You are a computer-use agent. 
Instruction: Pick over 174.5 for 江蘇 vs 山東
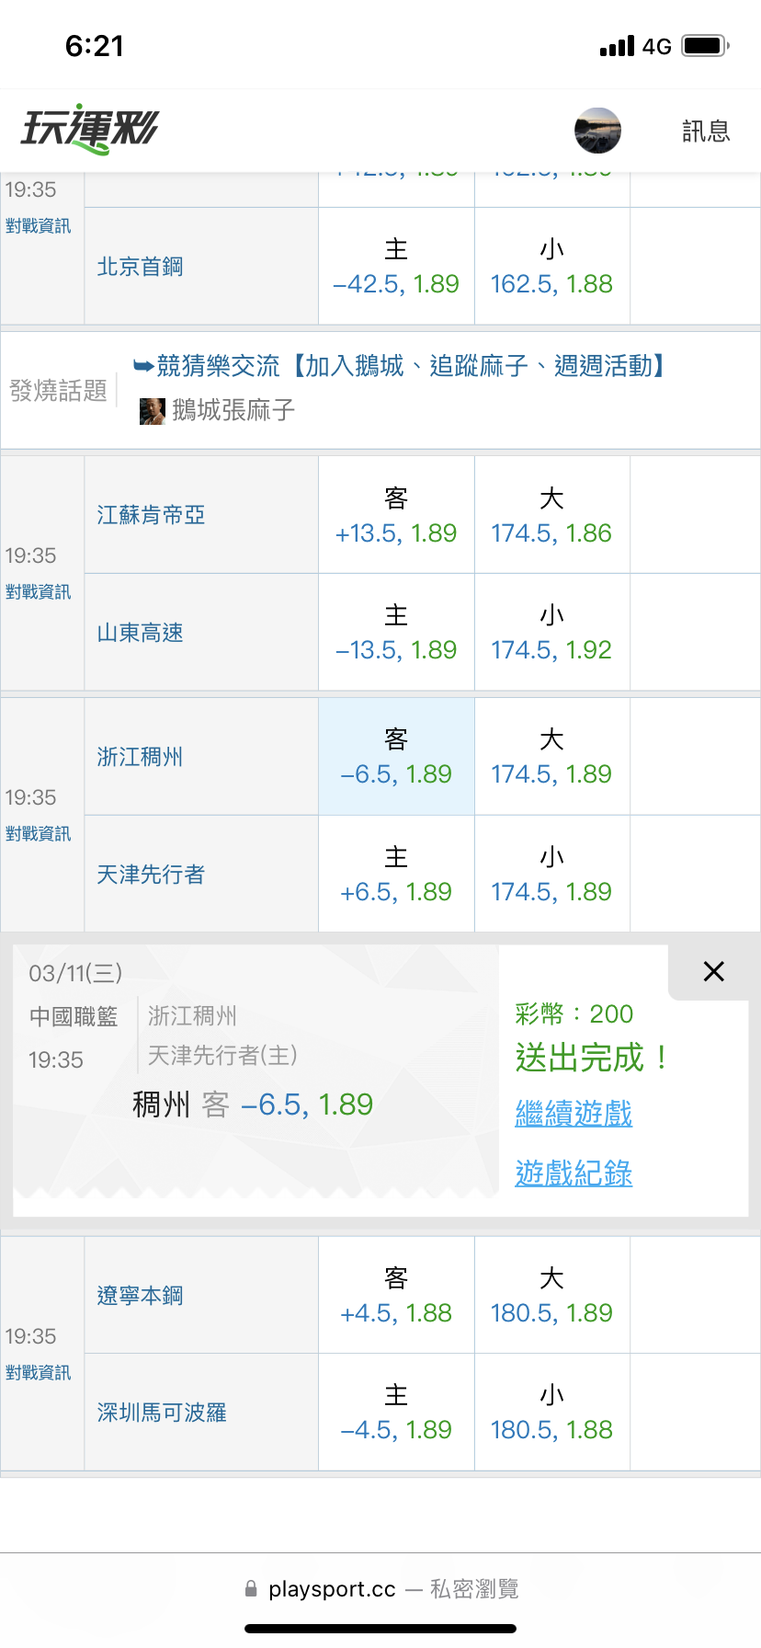551,516
